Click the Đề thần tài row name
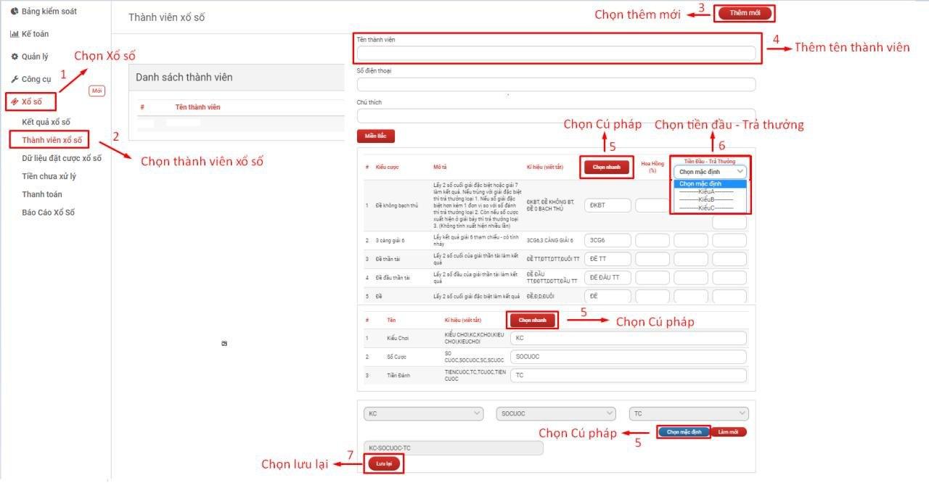The width and height of the screenshot is (929, 483). [391, 259]
